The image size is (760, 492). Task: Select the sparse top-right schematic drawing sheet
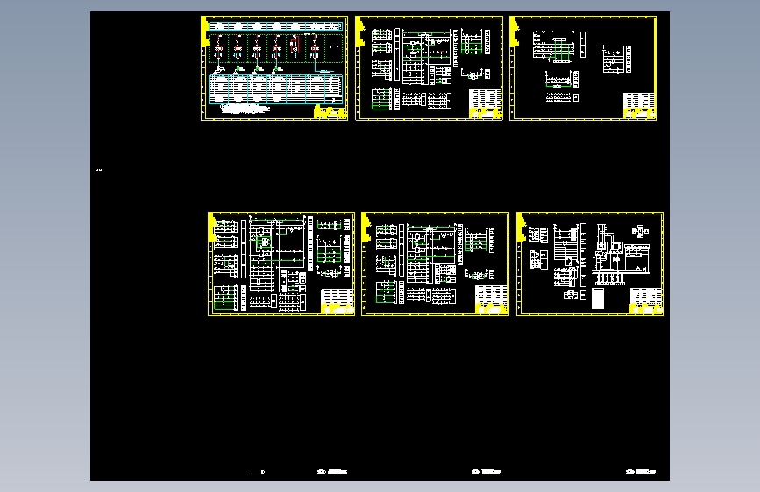point(583,68)
